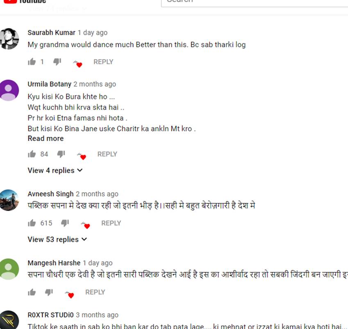Focus the YouTube search box

254,3
